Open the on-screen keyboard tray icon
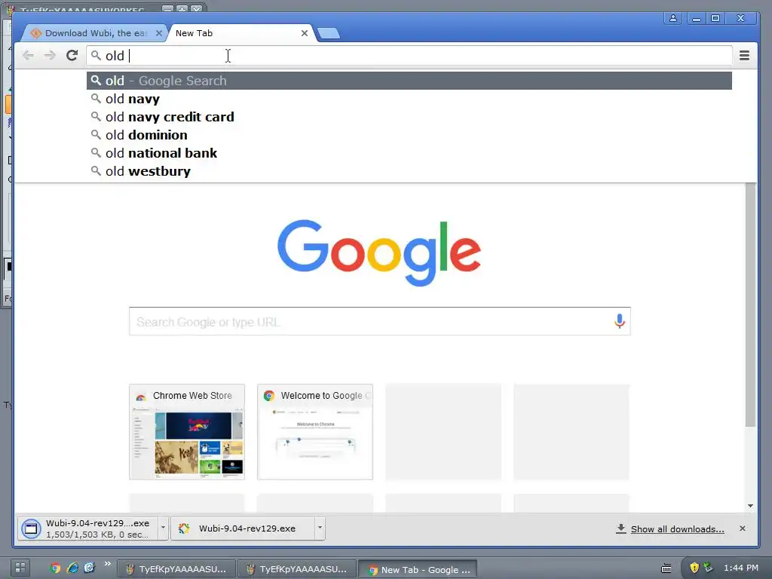 (x=666, y=568)
